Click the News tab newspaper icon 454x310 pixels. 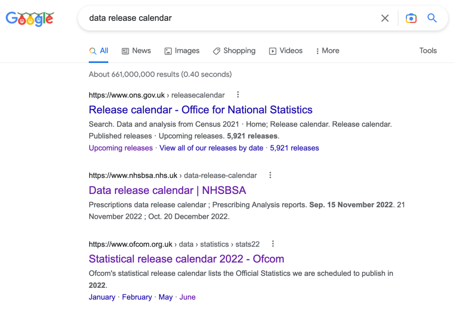click(x=125, y=50)
